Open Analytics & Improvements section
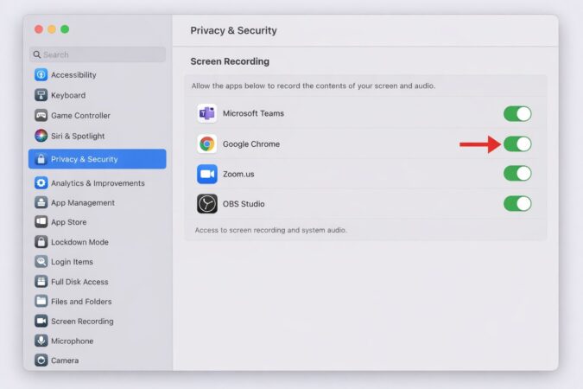The height and width of the screenshot is (389, 583). [97, 183]
